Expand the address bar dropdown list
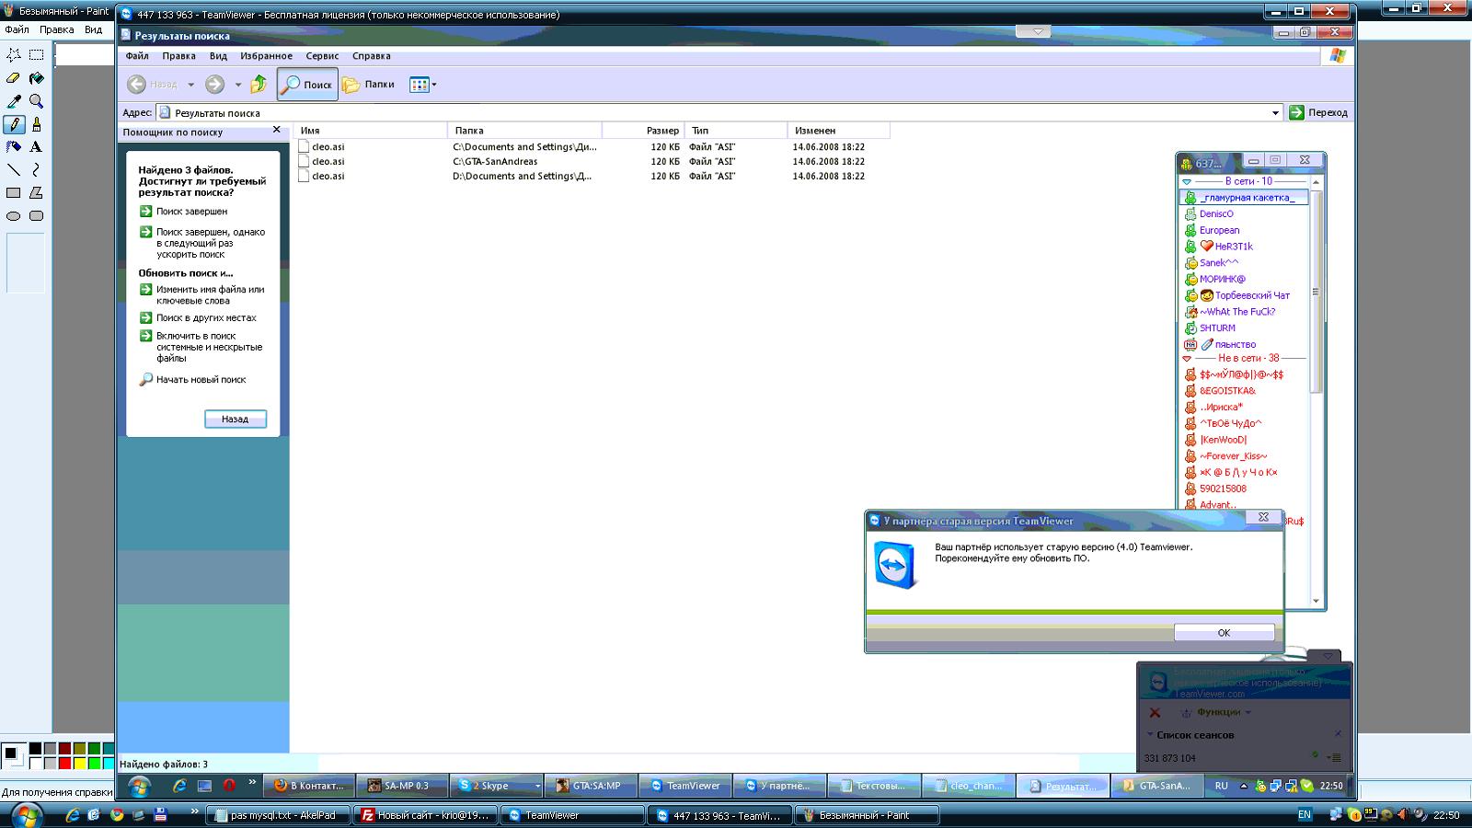Screen dimensions: 1472x828 tap(1275, 113)
